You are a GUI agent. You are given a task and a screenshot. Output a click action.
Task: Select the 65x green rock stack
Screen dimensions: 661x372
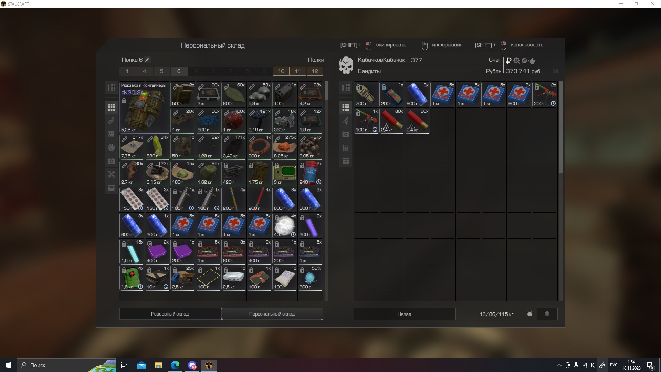tap(208, 173)
